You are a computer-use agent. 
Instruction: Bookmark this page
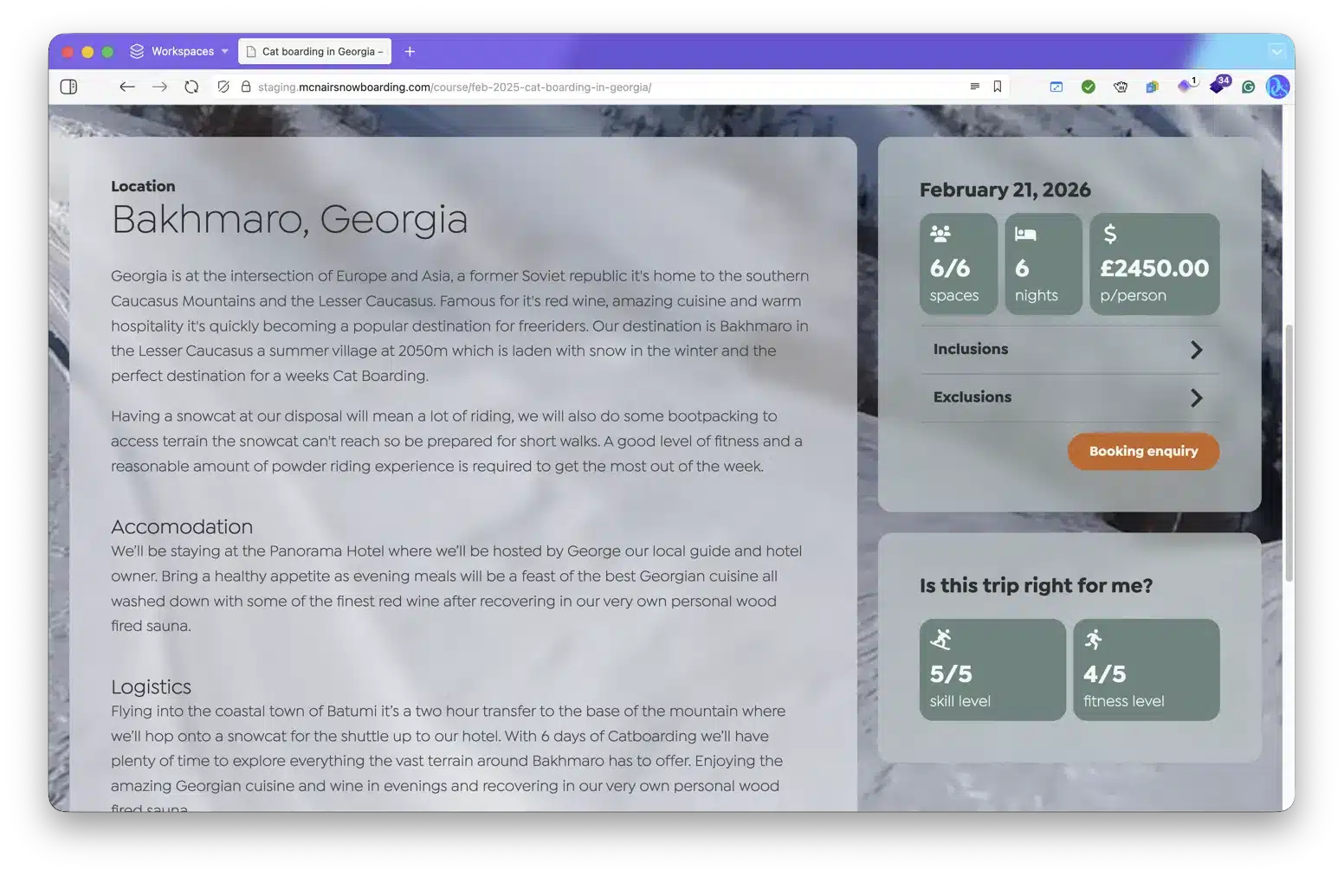[998, 87]
